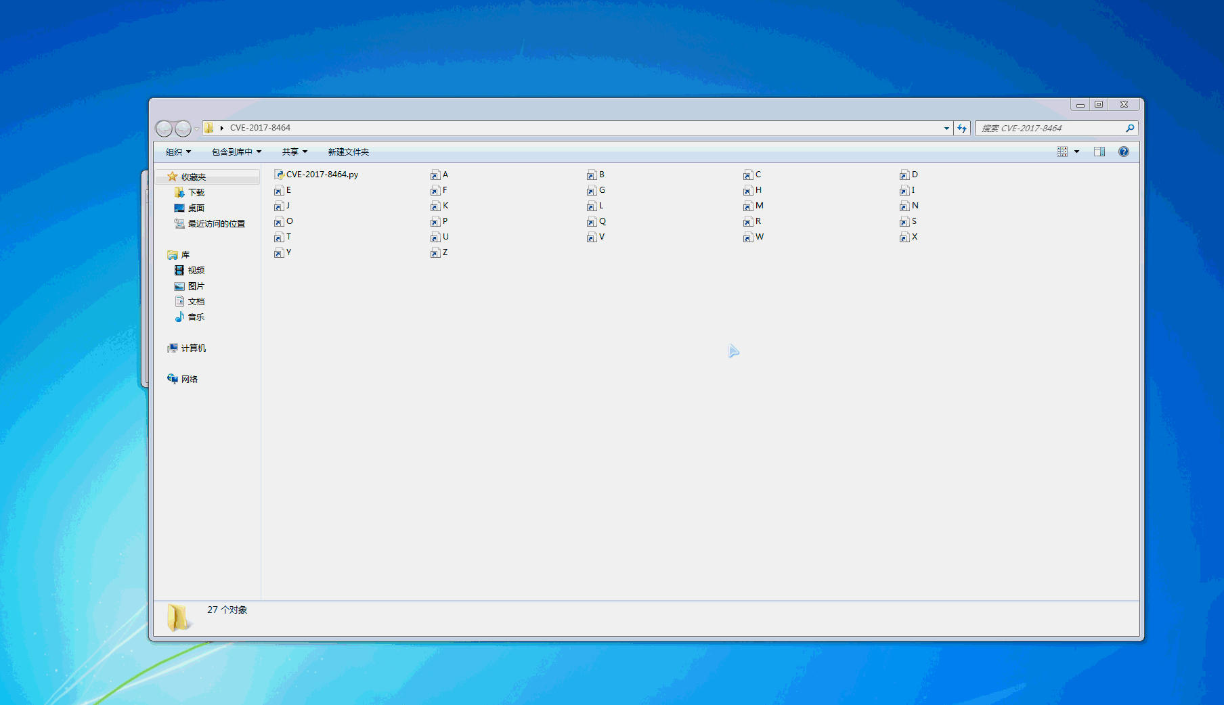Select shortcut file R
The width and height of the screenshot is (1224, 705).
(x=752, y=221)
